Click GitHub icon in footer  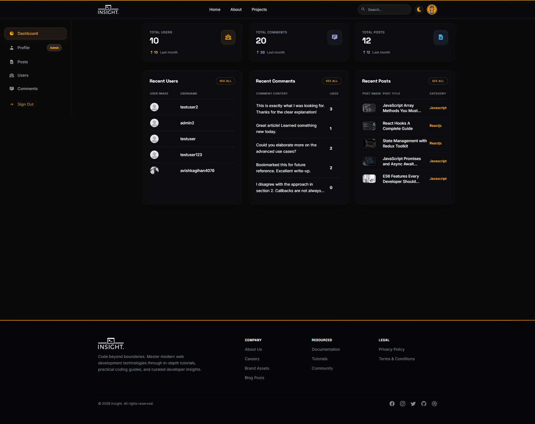(424, 404)
